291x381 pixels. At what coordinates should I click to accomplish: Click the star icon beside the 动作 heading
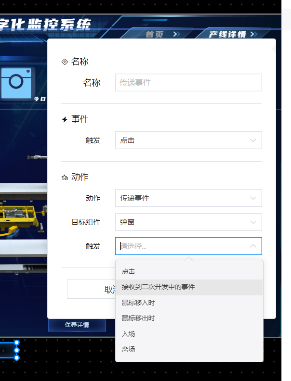pyautogui.click(x=65, y=177)
